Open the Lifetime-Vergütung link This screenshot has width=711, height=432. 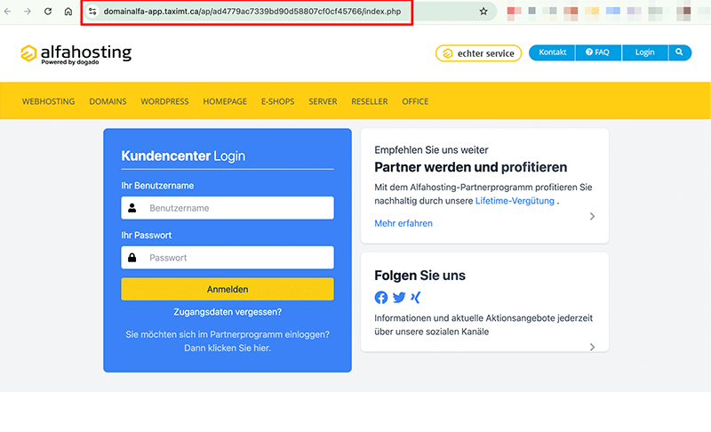click(x=515, y=201)
